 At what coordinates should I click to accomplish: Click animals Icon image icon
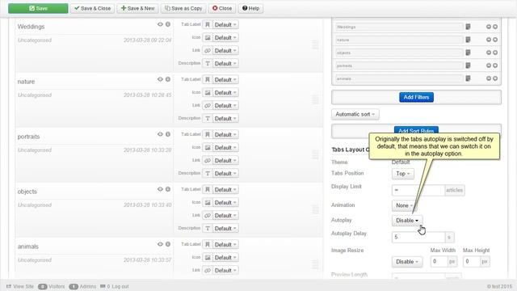208,257
